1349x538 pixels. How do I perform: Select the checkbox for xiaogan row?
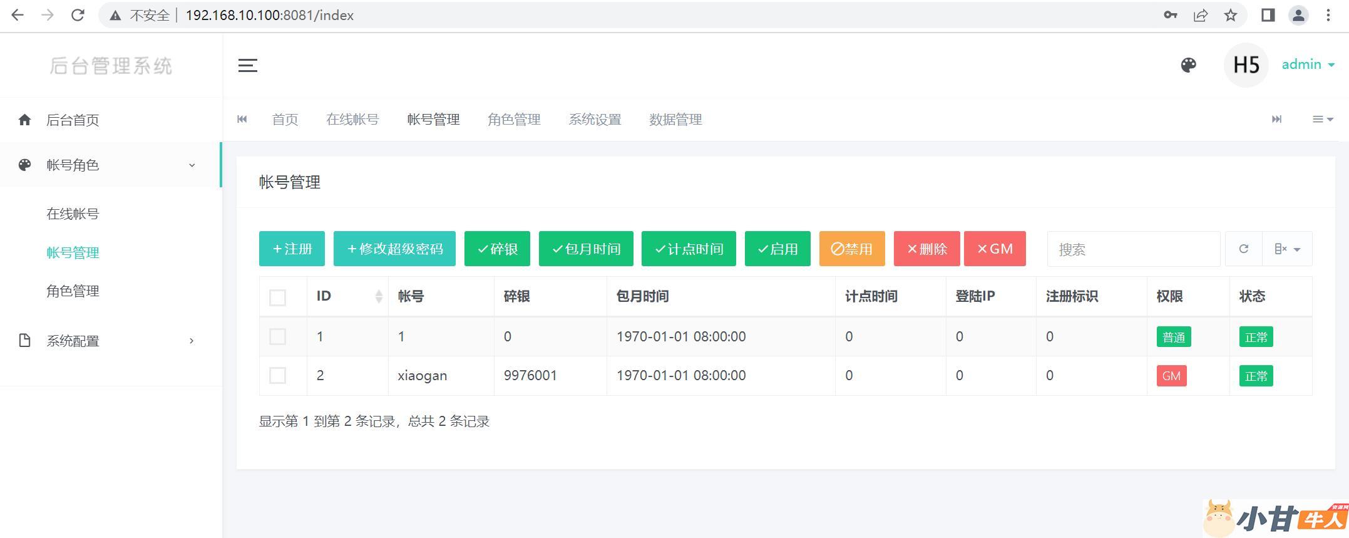tap(277, 376)
